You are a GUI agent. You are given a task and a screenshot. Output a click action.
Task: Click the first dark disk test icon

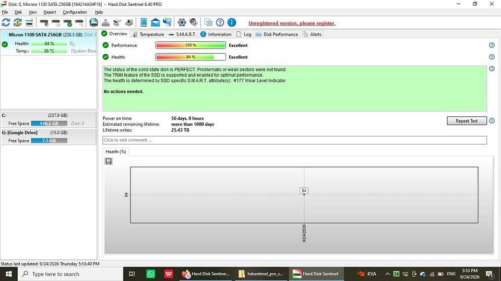pyautogui.click(x=44, y=22)
